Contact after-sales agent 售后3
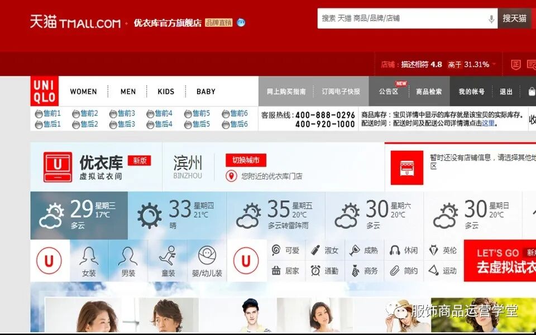This screenshot has height=335, width=536. (x=122, y=125)
